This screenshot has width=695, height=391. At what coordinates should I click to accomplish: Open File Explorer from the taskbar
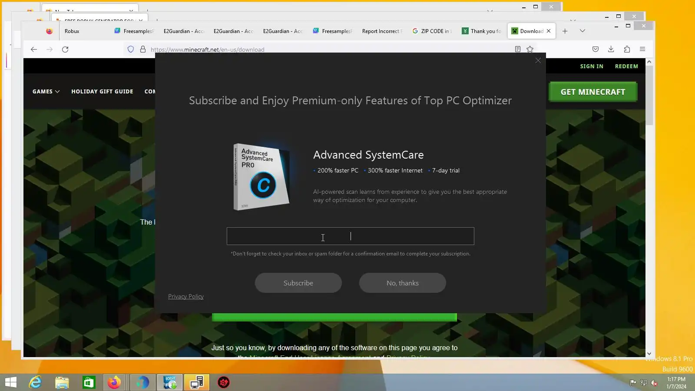[62, 382]
